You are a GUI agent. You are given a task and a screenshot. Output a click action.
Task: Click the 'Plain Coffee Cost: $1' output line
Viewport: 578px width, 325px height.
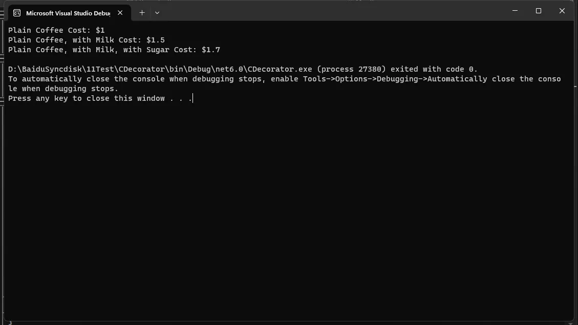56,30
